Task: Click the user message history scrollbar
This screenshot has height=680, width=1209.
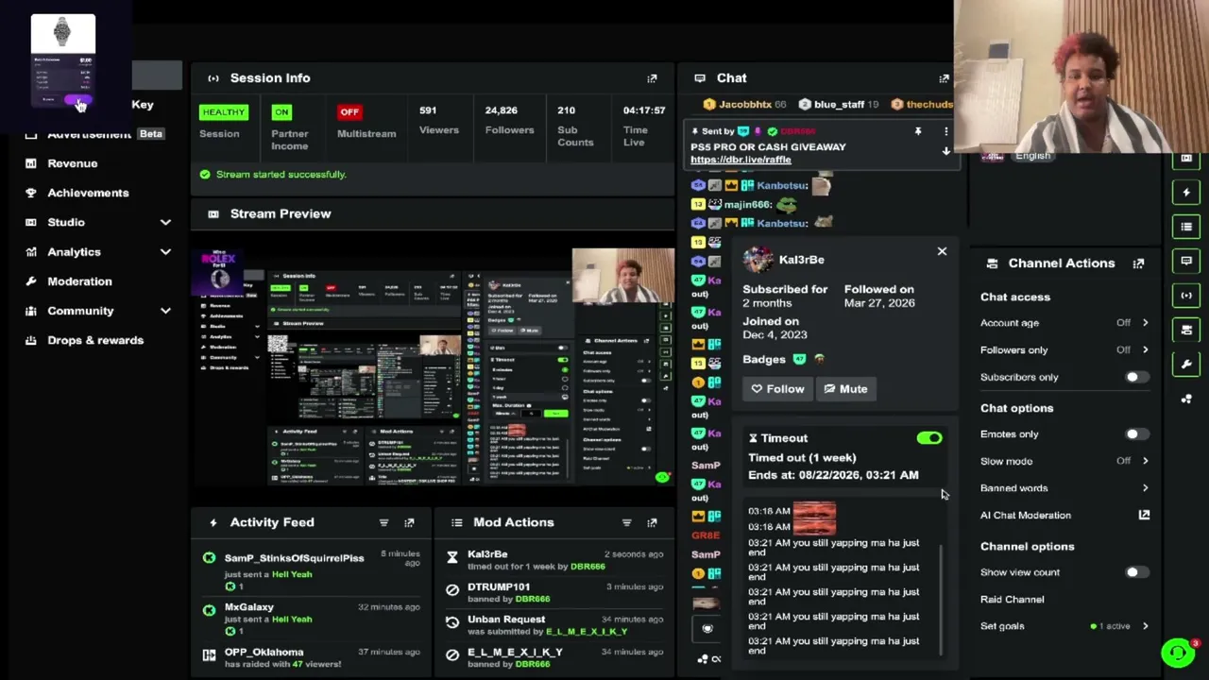Action: click(941, 598)
